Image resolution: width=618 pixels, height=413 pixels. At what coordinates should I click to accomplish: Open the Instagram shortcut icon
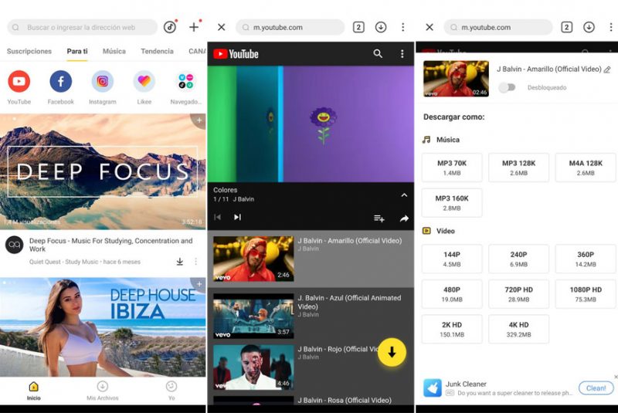(x=103, y=81)
